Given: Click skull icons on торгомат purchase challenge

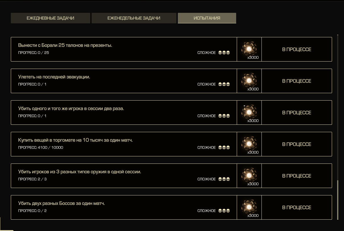Looking at the screenshot, I should [x=224, y=148].
